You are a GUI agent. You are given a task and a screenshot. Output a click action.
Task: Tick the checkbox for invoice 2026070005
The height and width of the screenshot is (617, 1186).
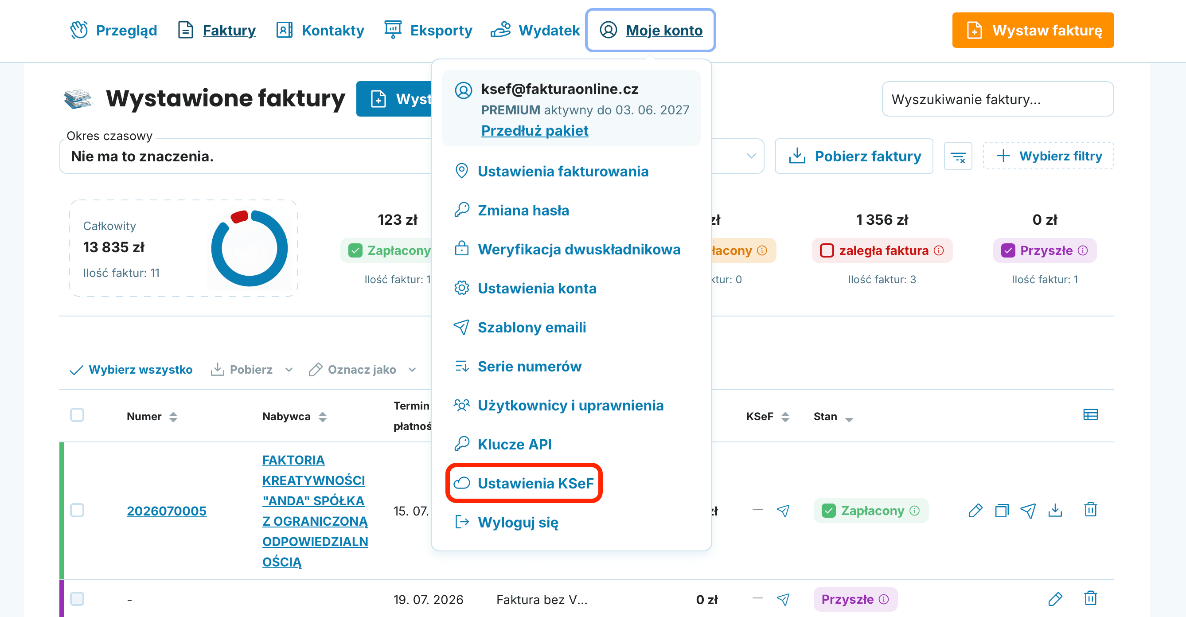[77, 510]
